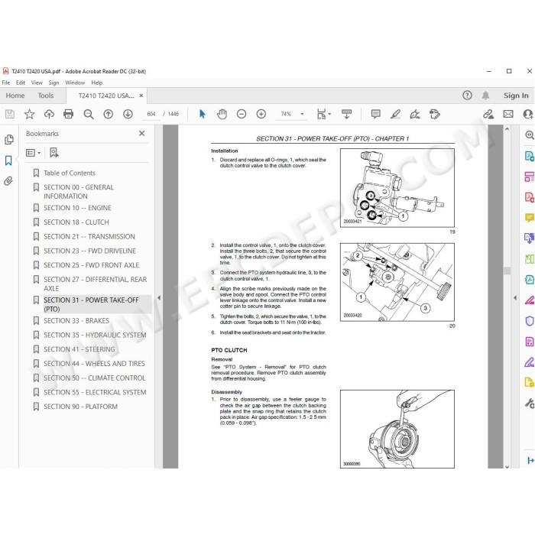Switch to the Tools tab
Viewport: 535px width, 535px height.
pos(46,96)
